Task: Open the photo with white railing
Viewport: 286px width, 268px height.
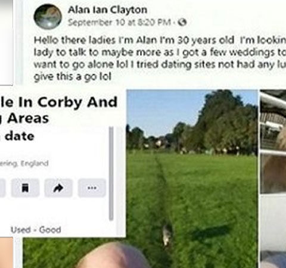Action: pos(273,141)
